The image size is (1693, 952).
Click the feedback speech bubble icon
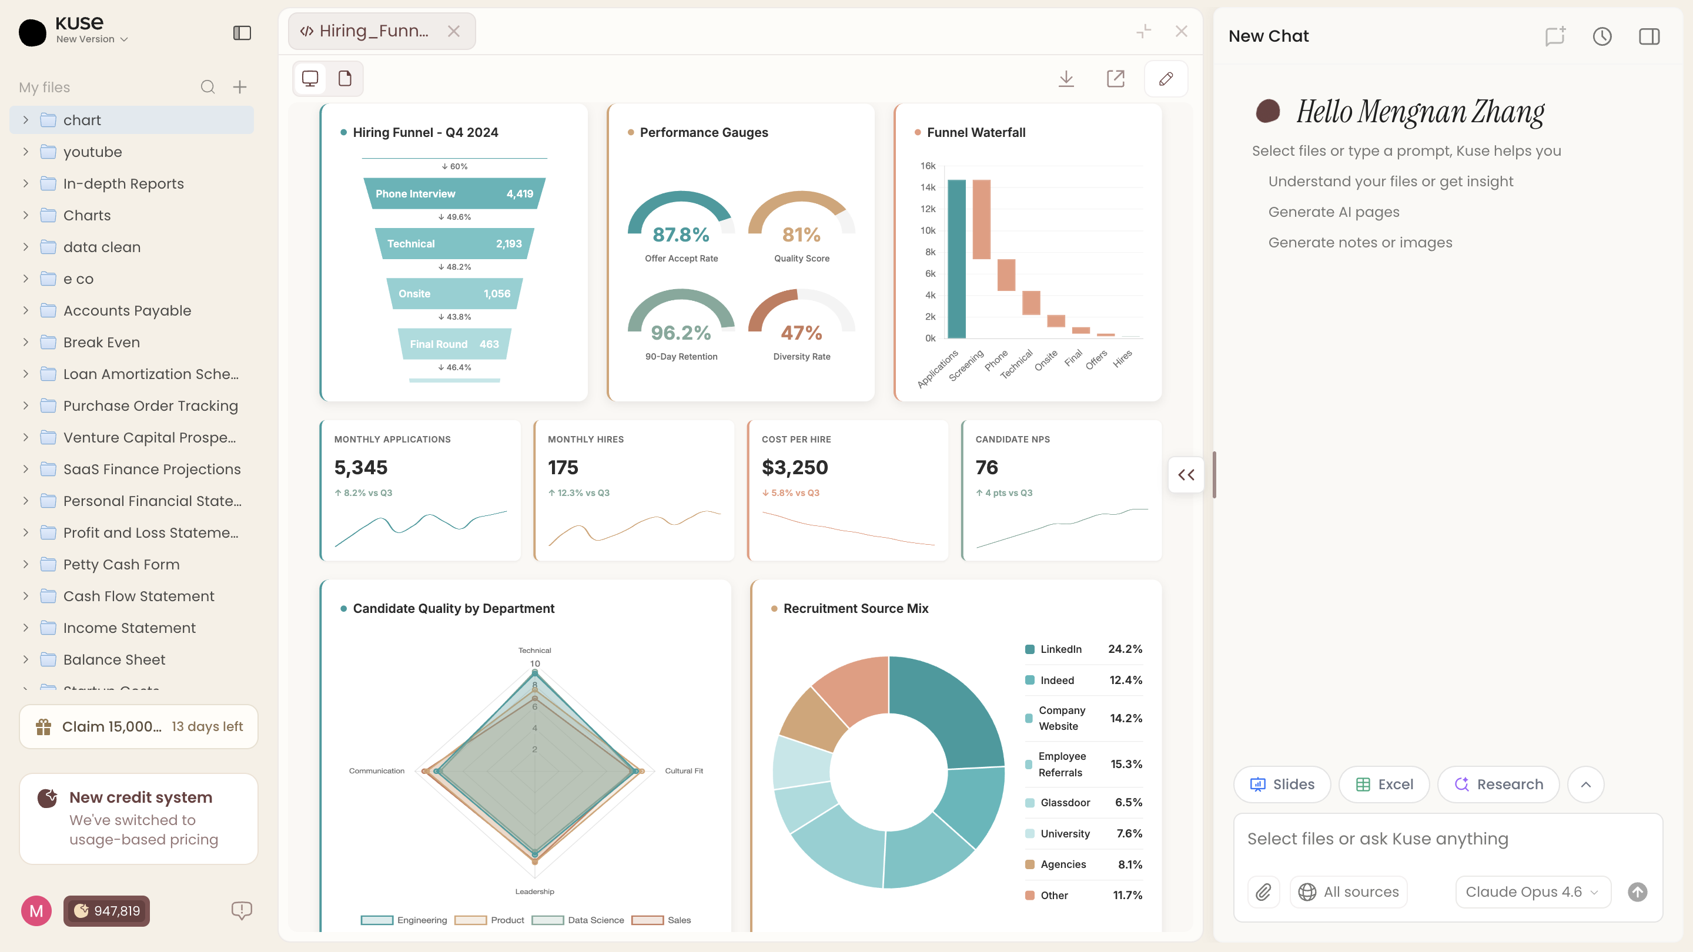click(241, 910)
